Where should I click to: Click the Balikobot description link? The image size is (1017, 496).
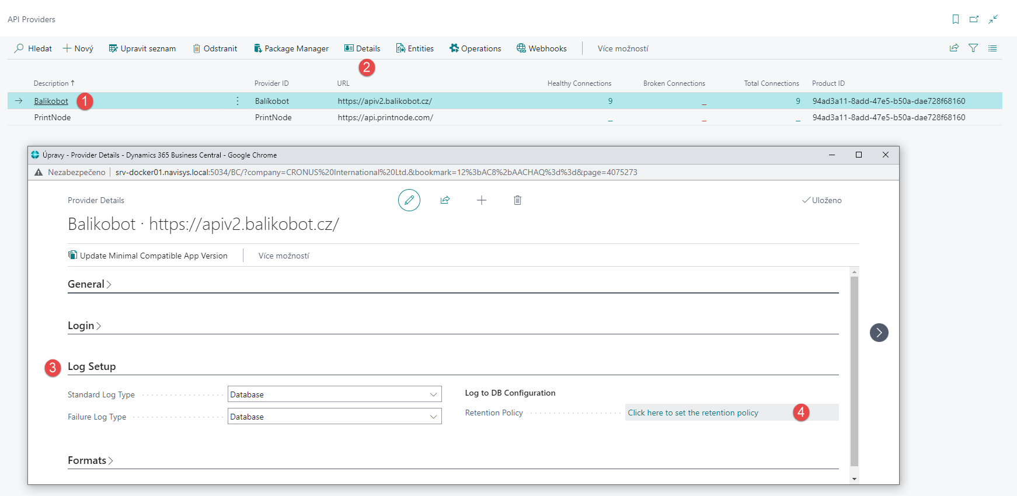coord(51,101)
